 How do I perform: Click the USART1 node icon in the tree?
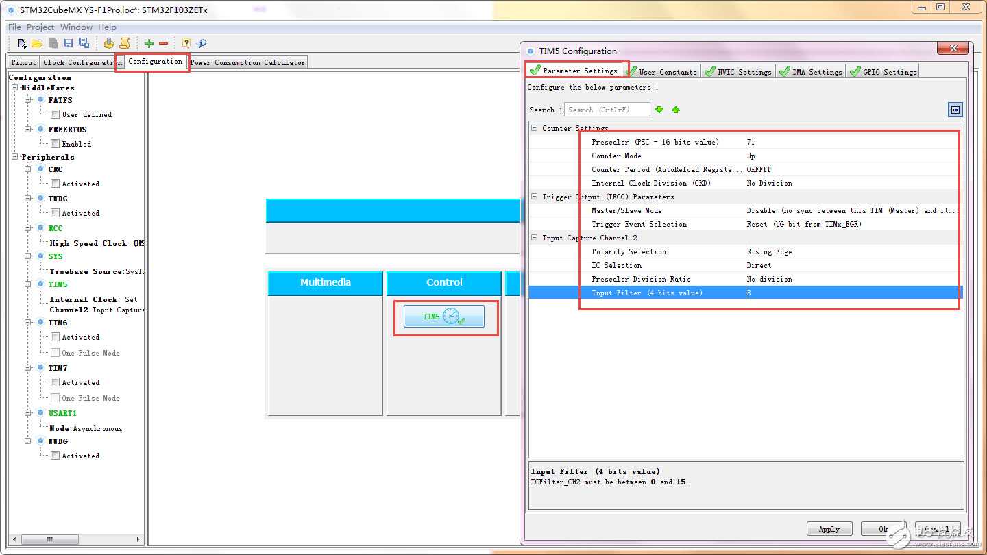(40, 413)
